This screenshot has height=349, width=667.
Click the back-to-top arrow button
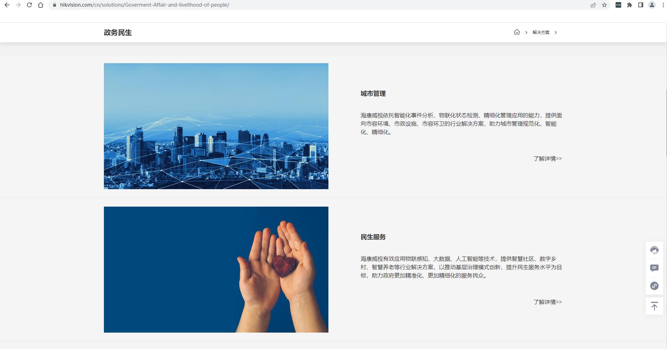654,306
